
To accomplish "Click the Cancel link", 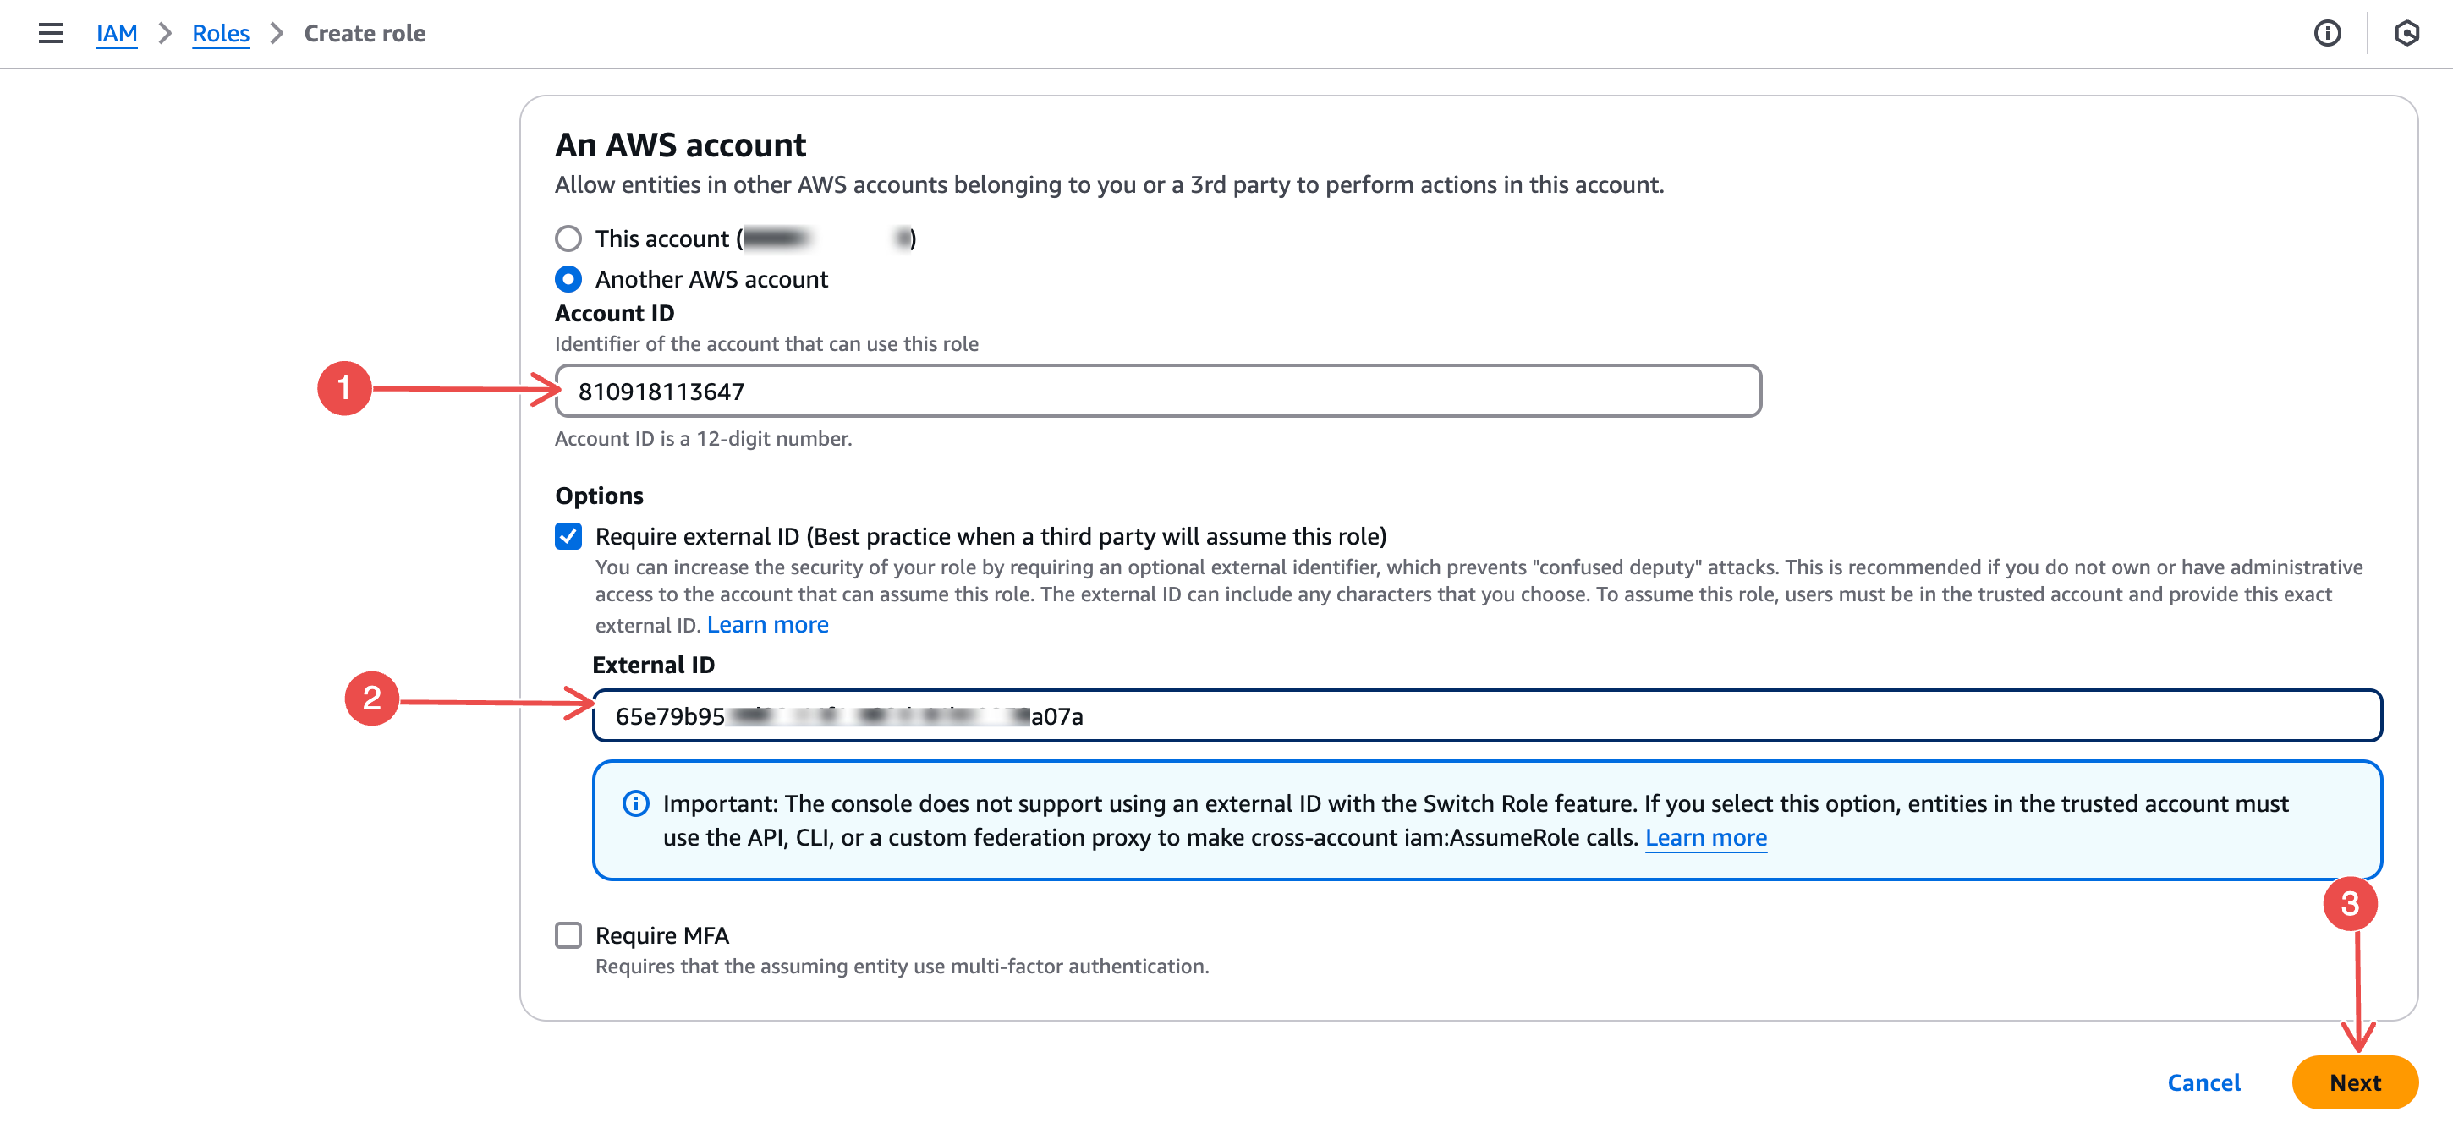I will [x=2203, y=1082].
